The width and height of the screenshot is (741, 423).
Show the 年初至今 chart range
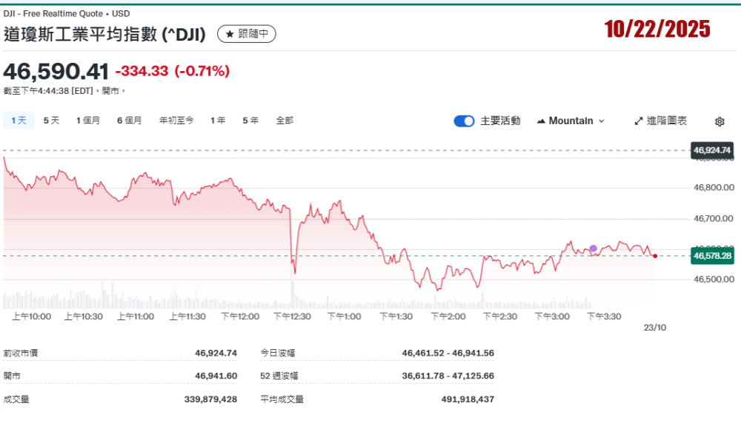click(176, 121)
